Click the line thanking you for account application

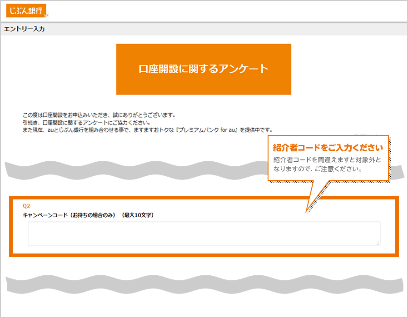tap(99, 115)
